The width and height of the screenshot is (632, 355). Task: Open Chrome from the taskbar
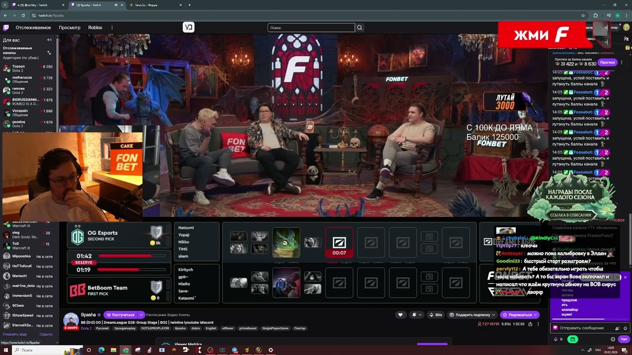click(x=126, y=350)
